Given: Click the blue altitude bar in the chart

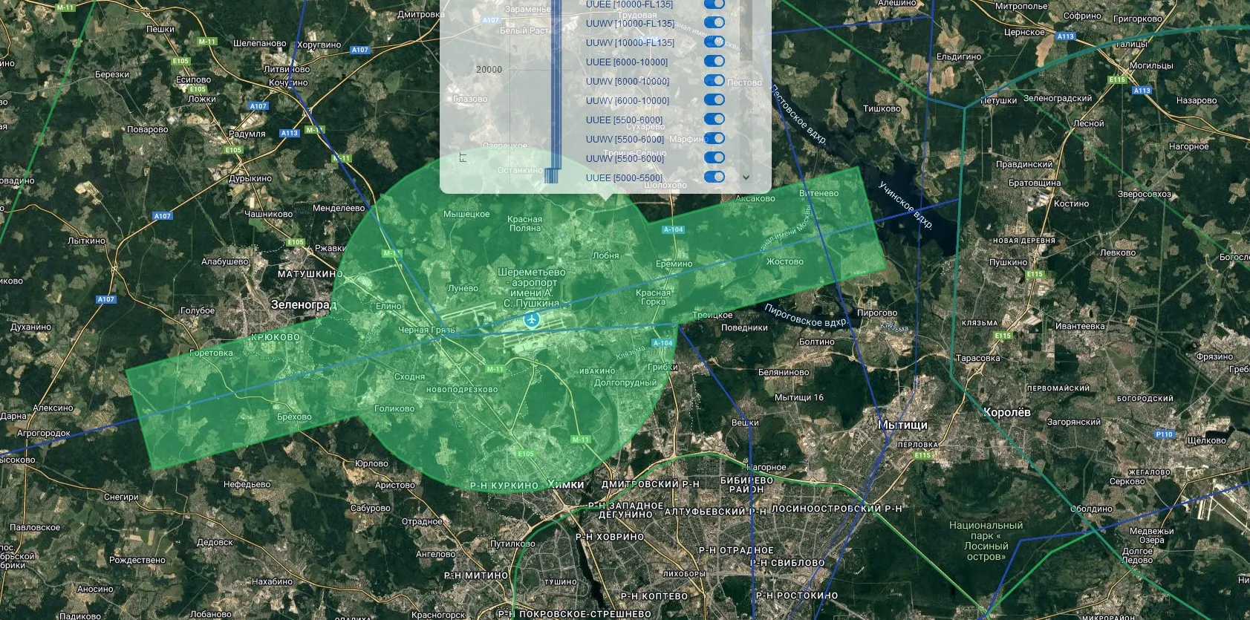Looking at the screenshot, I should coord(556,83).
